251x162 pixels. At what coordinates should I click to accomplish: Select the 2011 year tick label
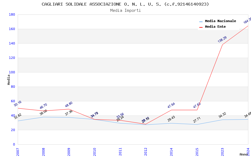[120, 152]
